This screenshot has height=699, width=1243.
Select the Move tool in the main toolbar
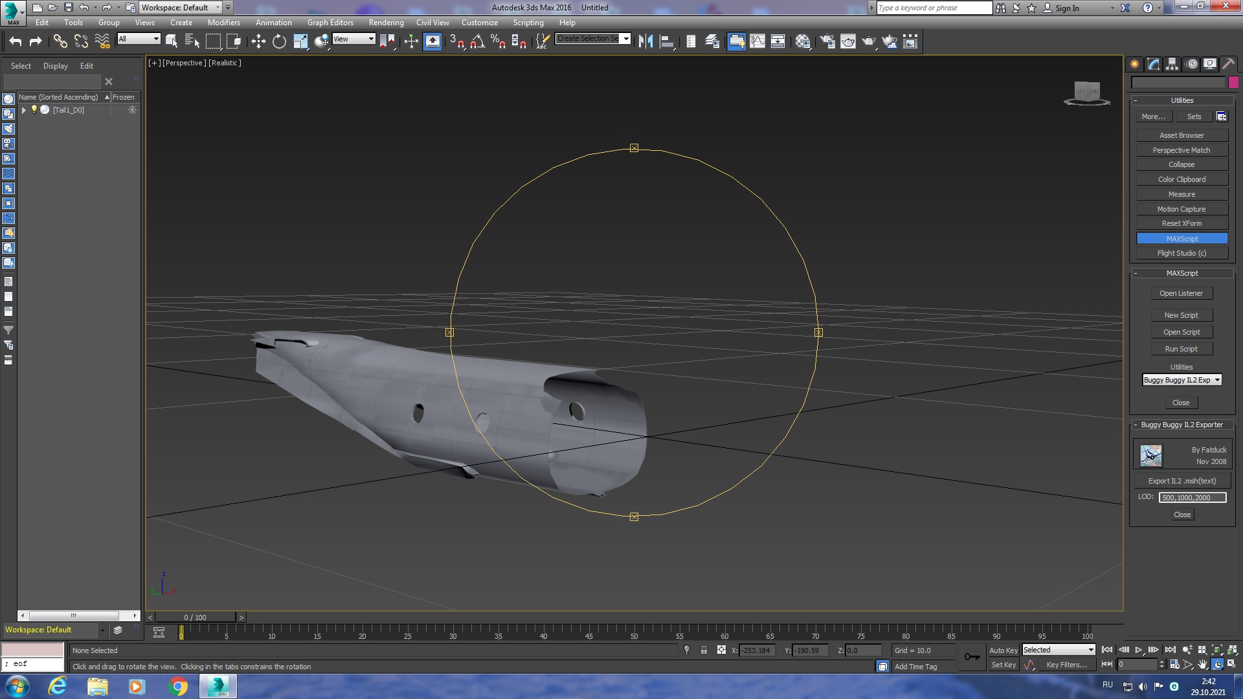coord(258,42)
